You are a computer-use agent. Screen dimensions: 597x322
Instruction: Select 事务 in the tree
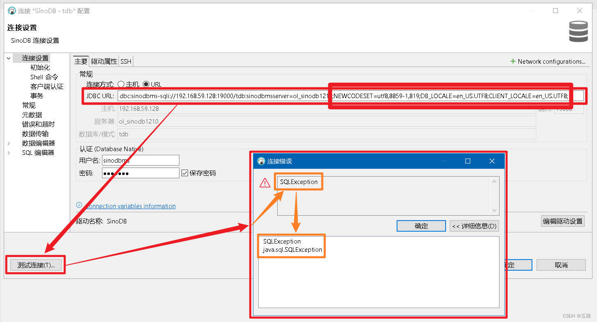pyautogui.click(x=37, y=96)
